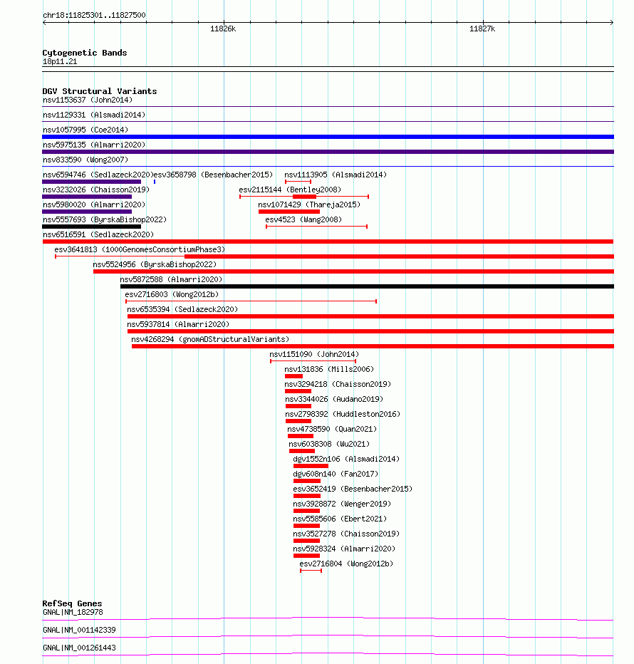Click nsv5928324 (Almarri2020) label
This screenshot has height=664, width=634.
point(344,549)
